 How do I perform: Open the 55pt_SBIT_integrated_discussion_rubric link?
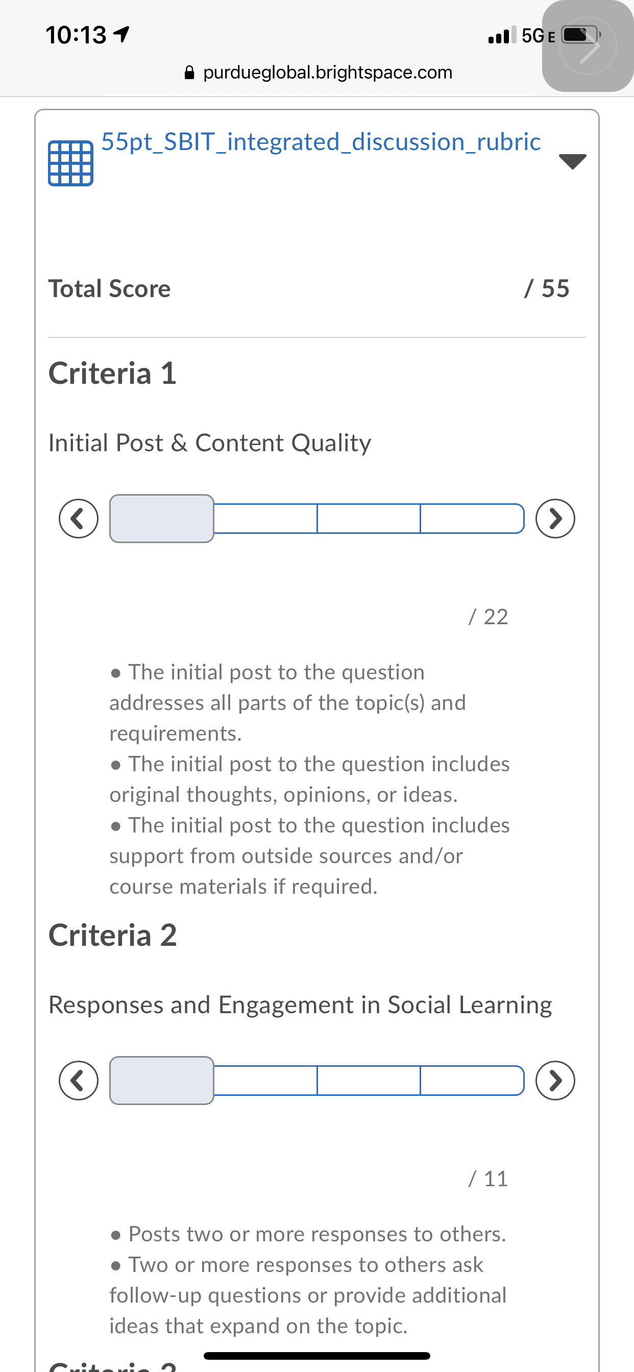pos(321,142)
